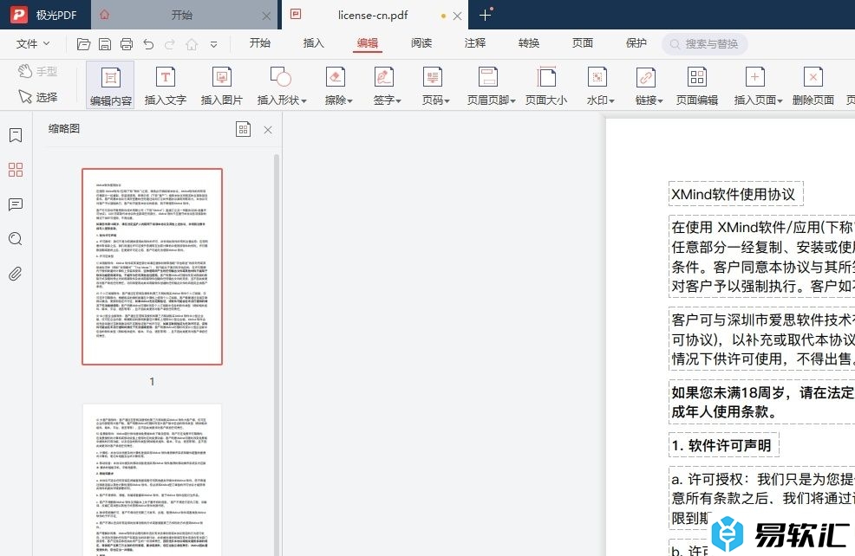Click the print icon
855x556 pixels.
click(127, 44)
